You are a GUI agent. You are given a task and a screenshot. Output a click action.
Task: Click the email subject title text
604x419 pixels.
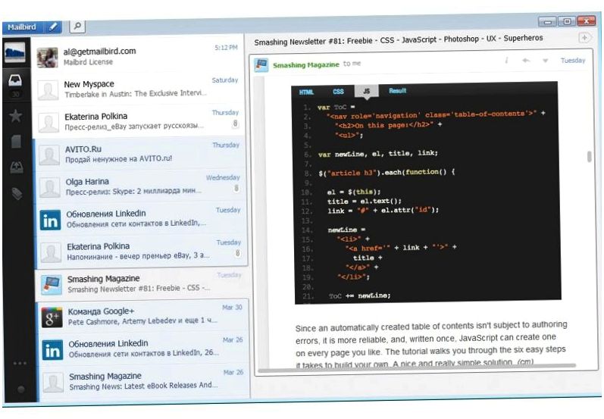coord(399,39)
